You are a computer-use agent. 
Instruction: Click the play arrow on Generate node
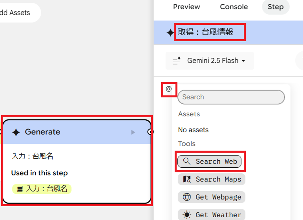pos(133,132)
